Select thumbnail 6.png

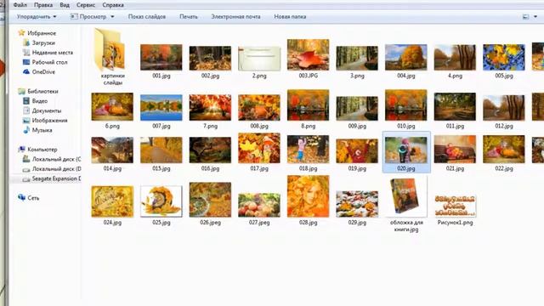[112, 107]
